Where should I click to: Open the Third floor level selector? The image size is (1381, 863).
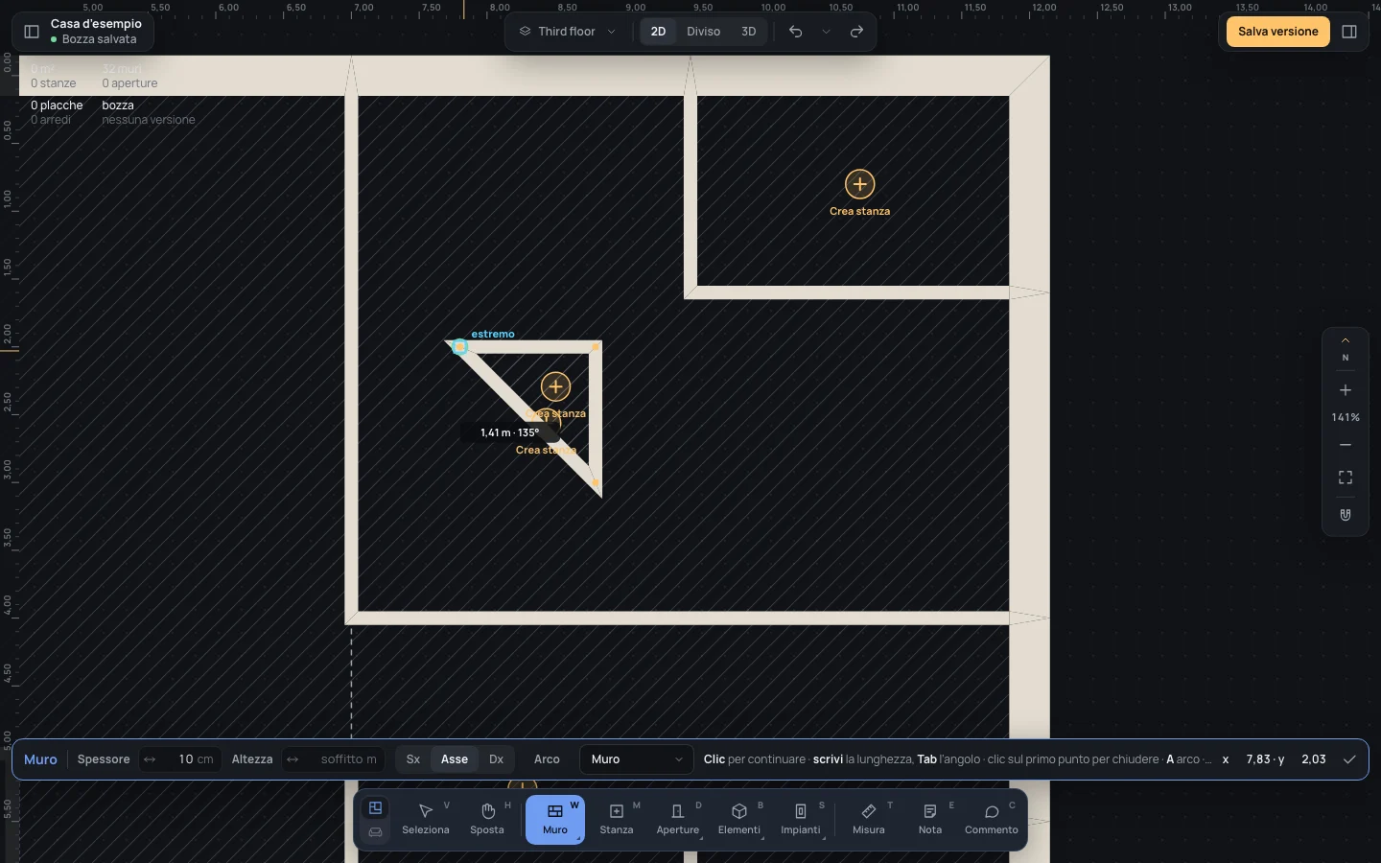(x=568, y=32)
